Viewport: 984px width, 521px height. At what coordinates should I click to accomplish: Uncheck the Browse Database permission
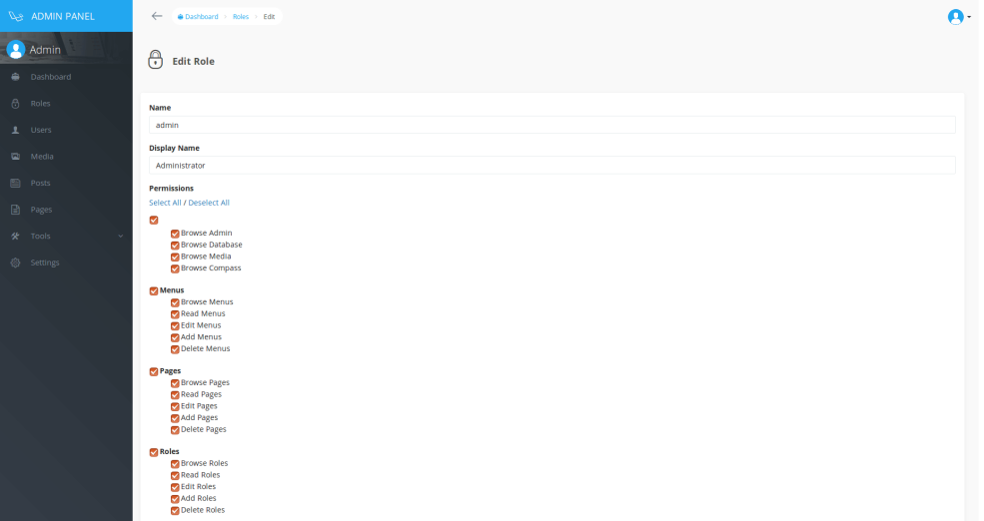(175, 245)
